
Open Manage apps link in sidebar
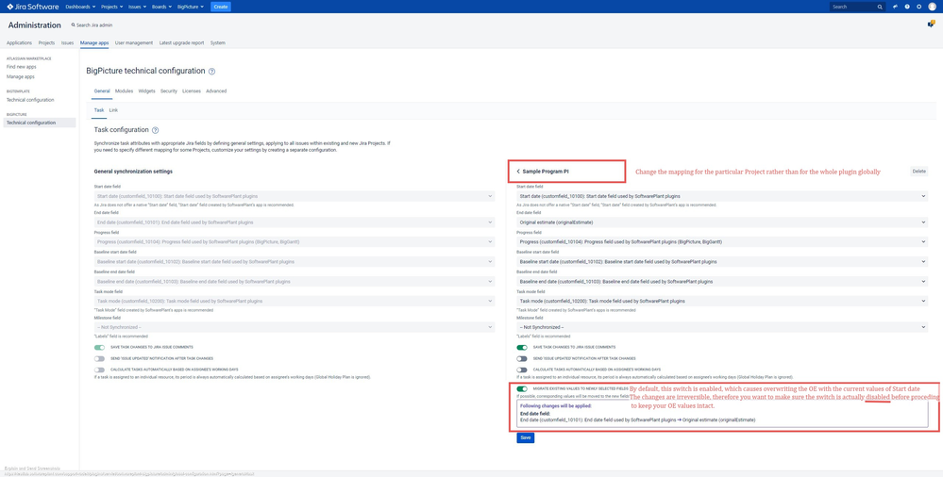point(21,77)
